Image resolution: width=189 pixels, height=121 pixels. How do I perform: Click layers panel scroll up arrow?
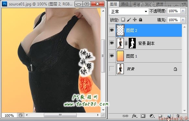click(x=184, y=27)
